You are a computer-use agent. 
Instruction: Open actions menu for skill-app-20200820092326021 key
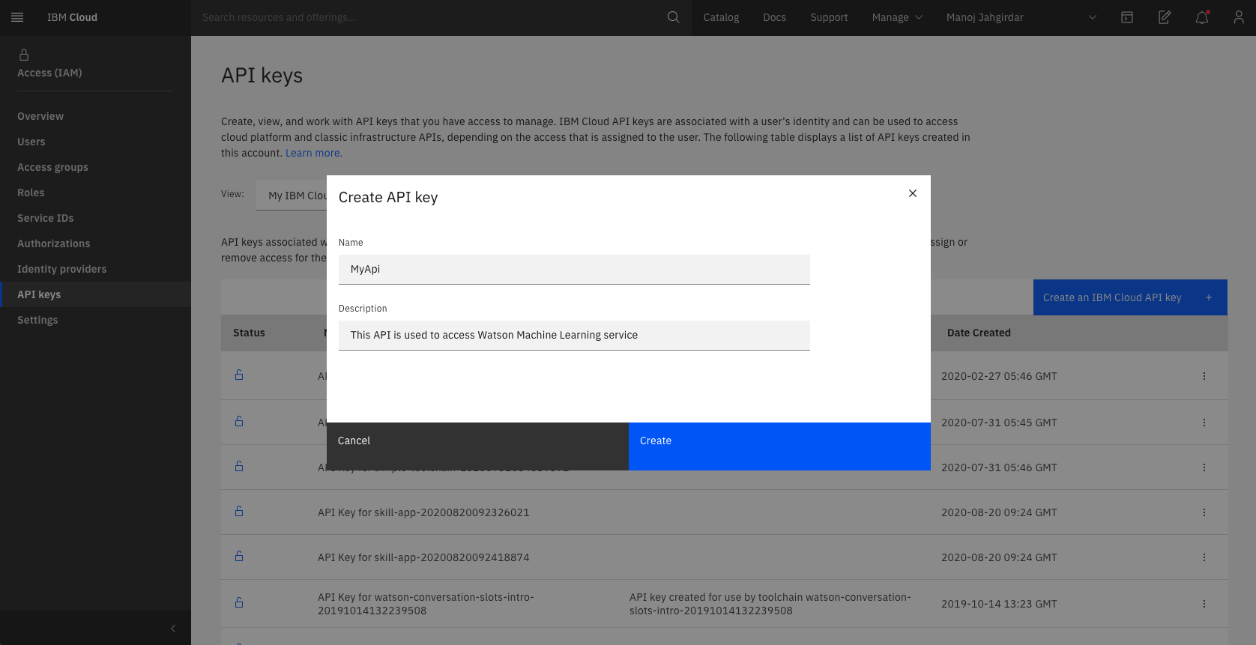tap(1204, 512)
